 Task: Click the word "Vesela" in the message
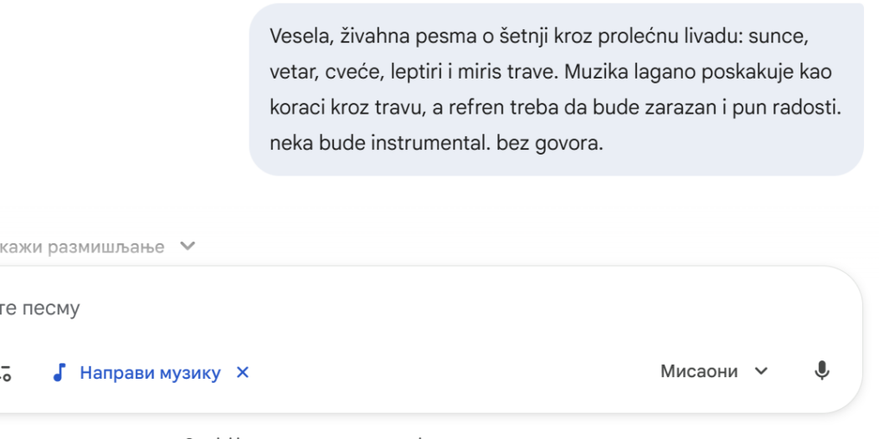click(293, 38)
